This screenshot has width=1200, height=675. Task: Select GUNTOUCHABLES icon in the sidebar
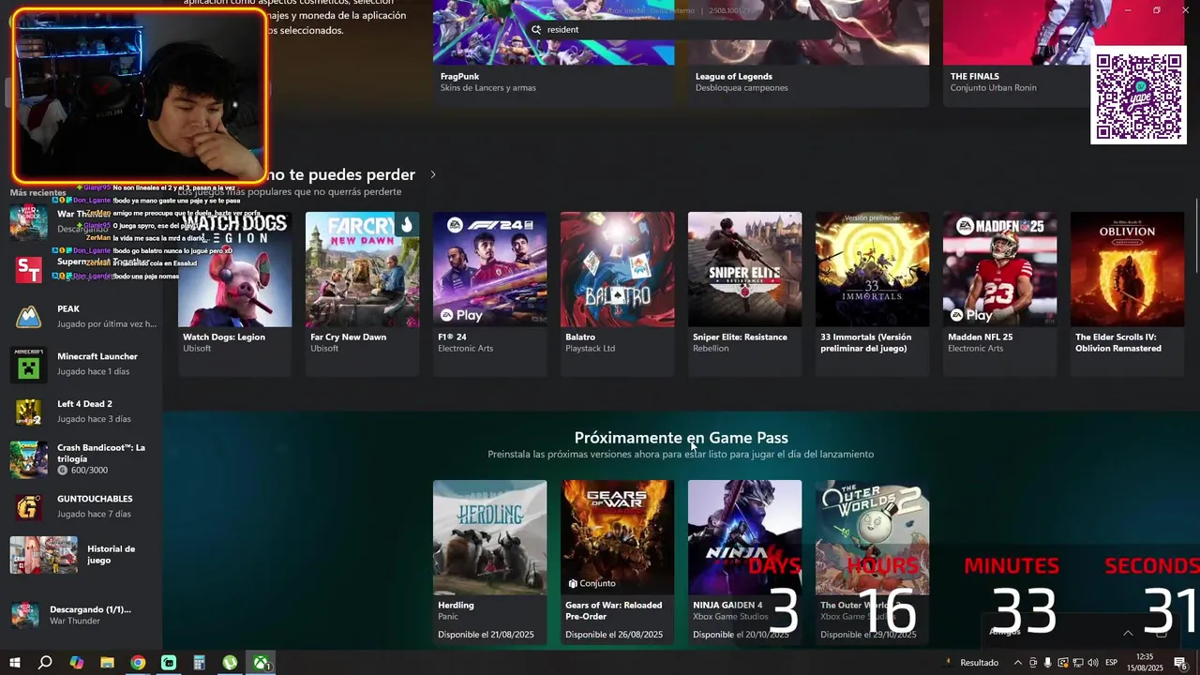click(x=28, y=507)
